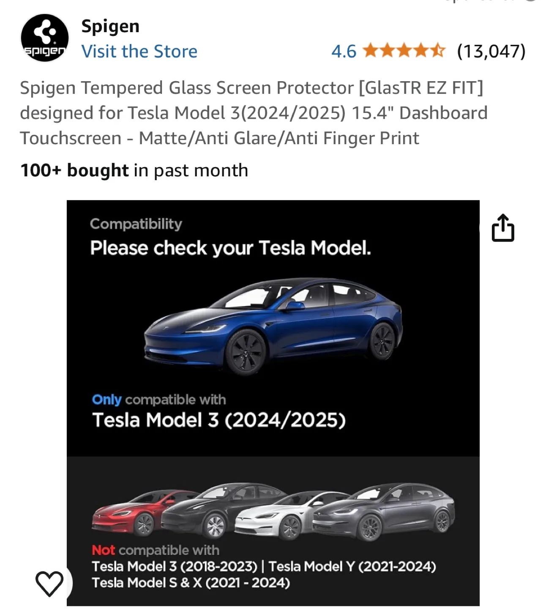Viewport: 546px width, 609px height.
Task: Click the fourth gold star
Action: (422, 52)
